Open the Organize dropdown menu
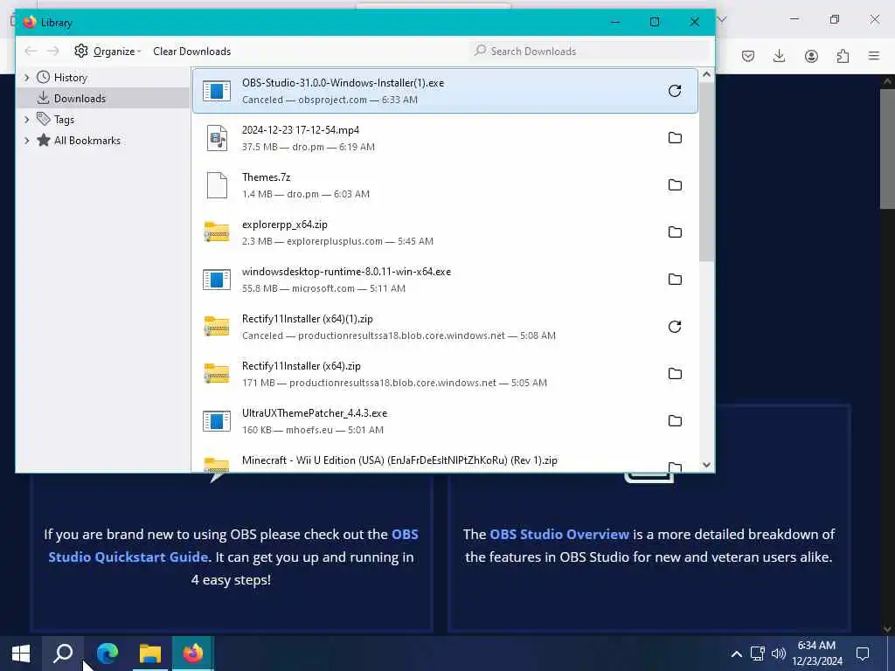 point(108,52)
